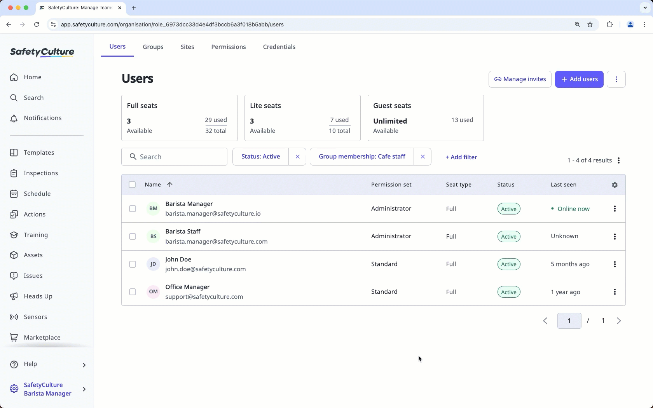Reload the page in browser
Viewport: 653px width, 408px height.
point(37,24)
